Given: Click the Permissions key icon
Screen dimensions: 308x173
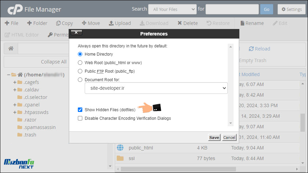Looking at the screenshot, I should (50, 35).
